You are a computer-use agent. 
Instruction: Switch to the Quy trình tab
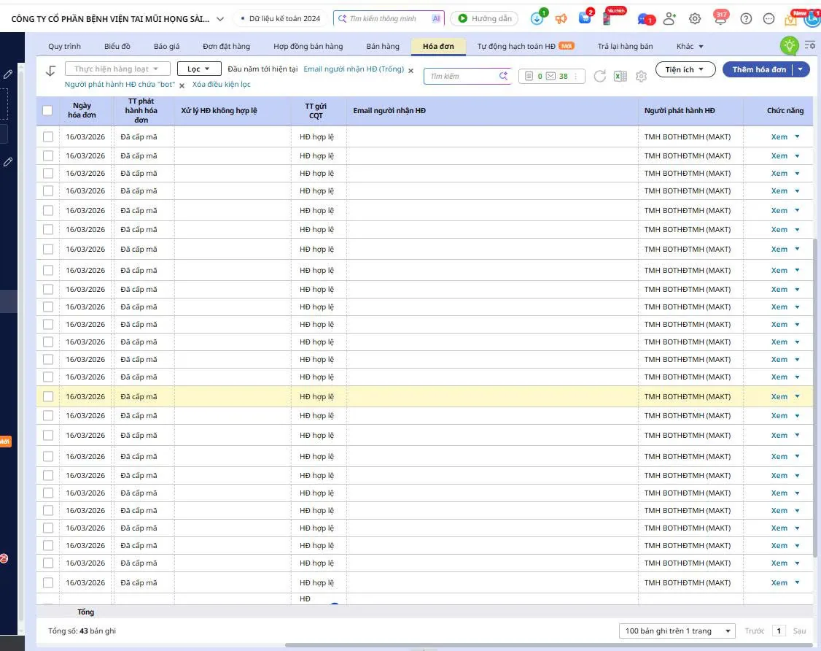pyautogui.click(x=64, y=46)
